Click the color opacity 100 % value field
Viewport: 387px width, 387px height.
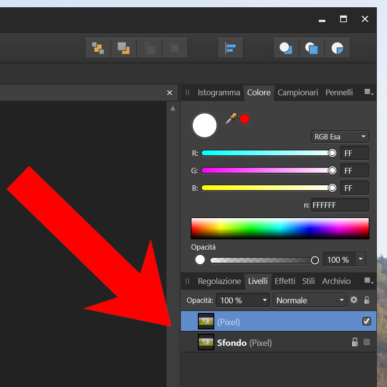click(x=339, y=259)
